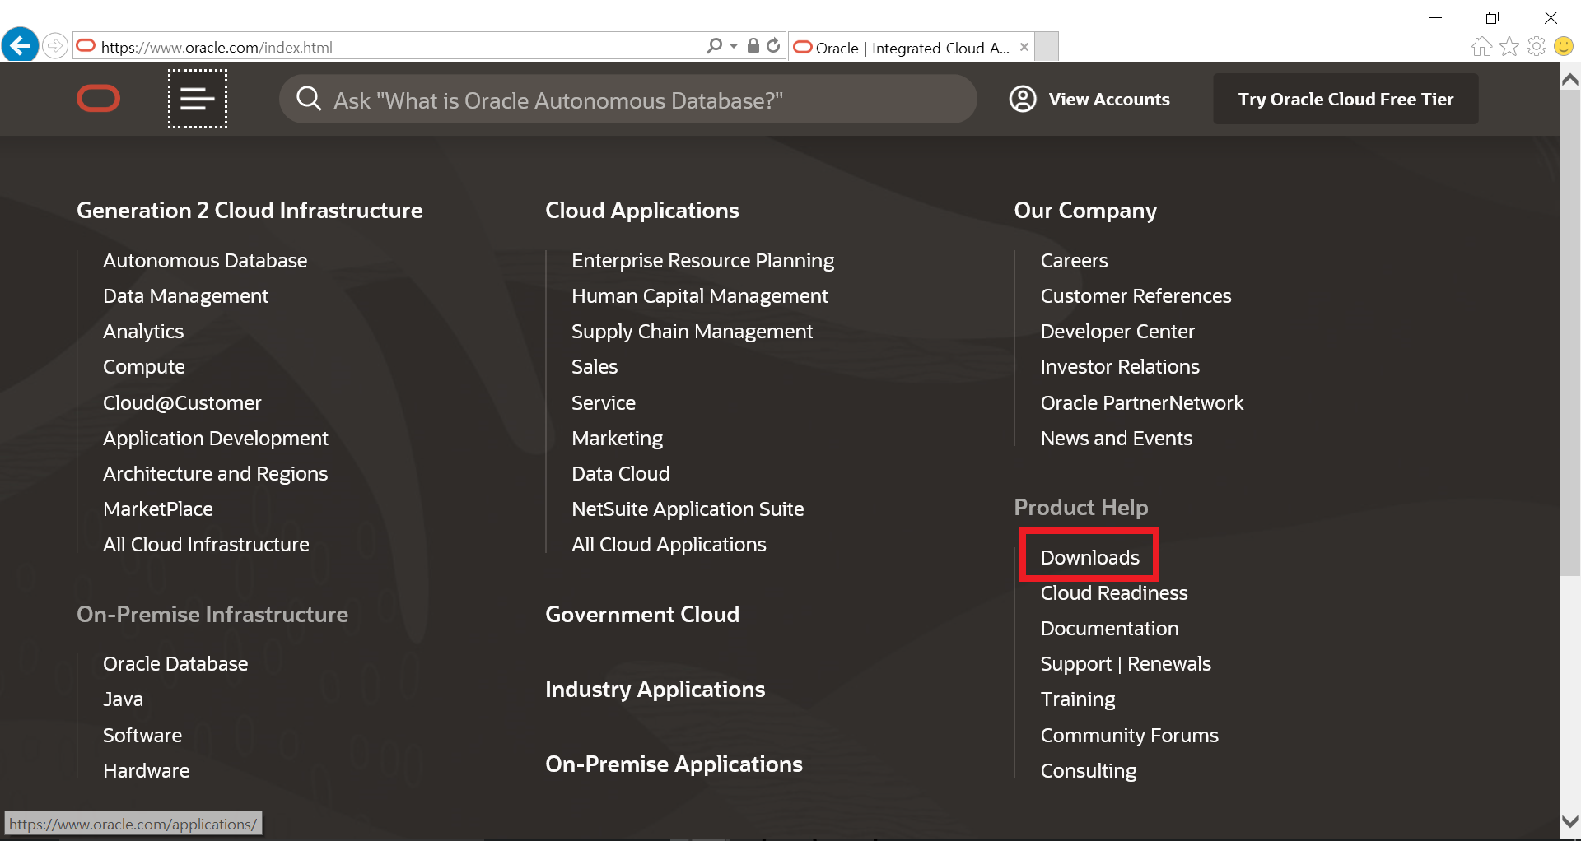This screenshot has width=1581, height=841.
Task: Open Analytics link
Action: click(143, 332)
